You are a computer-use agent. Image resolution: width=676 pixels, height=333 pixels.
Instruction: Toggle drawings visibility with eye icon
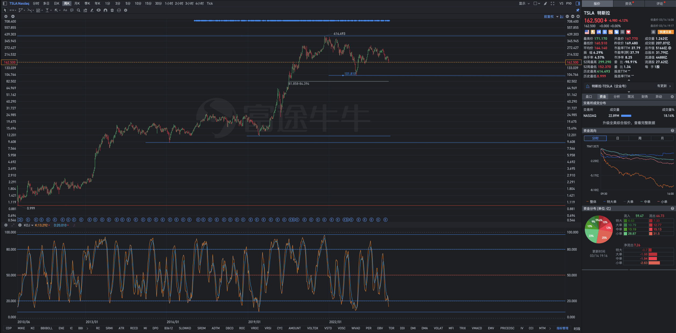tap(98, 10)
